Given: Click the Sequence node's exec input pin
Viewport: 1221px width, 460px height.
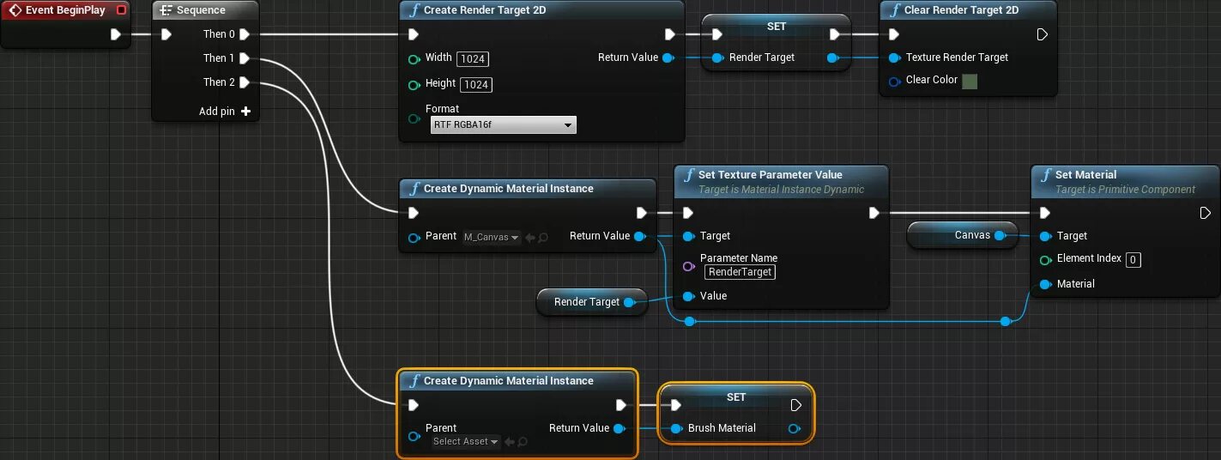Looking at the screenshot, I should tap(166, 34).
